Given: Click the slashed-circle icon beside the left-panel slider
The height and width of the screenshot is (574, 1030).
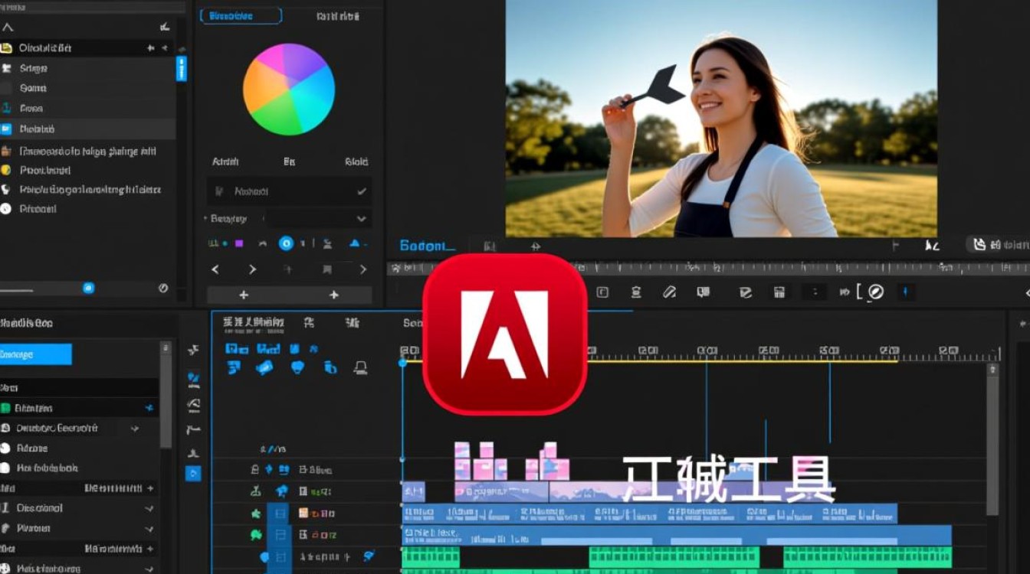Looking at the screenshot, I should pyautogui.click(x=163, y=288).
